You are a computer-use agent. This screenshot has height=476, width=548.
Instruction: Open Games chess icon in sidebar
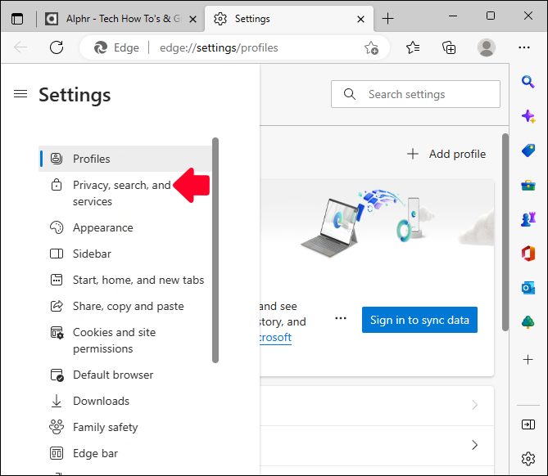click(x=528, y=219)
